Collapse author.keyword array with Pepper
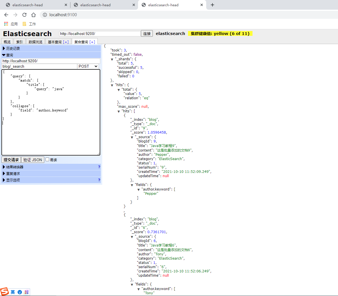 [139, 190]
